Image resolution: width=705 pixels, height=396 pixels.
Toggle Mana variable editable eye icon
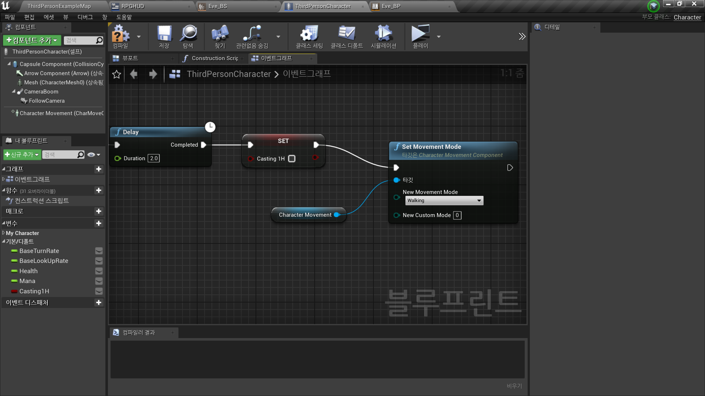pos(99,281)
